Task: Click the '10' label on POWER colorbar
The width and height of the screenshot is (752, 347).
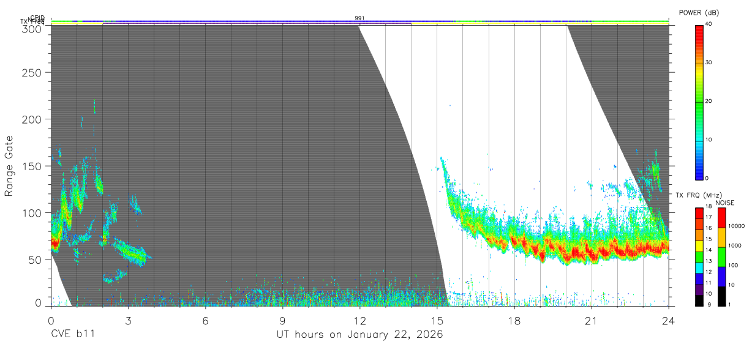Action: point(709,140)
